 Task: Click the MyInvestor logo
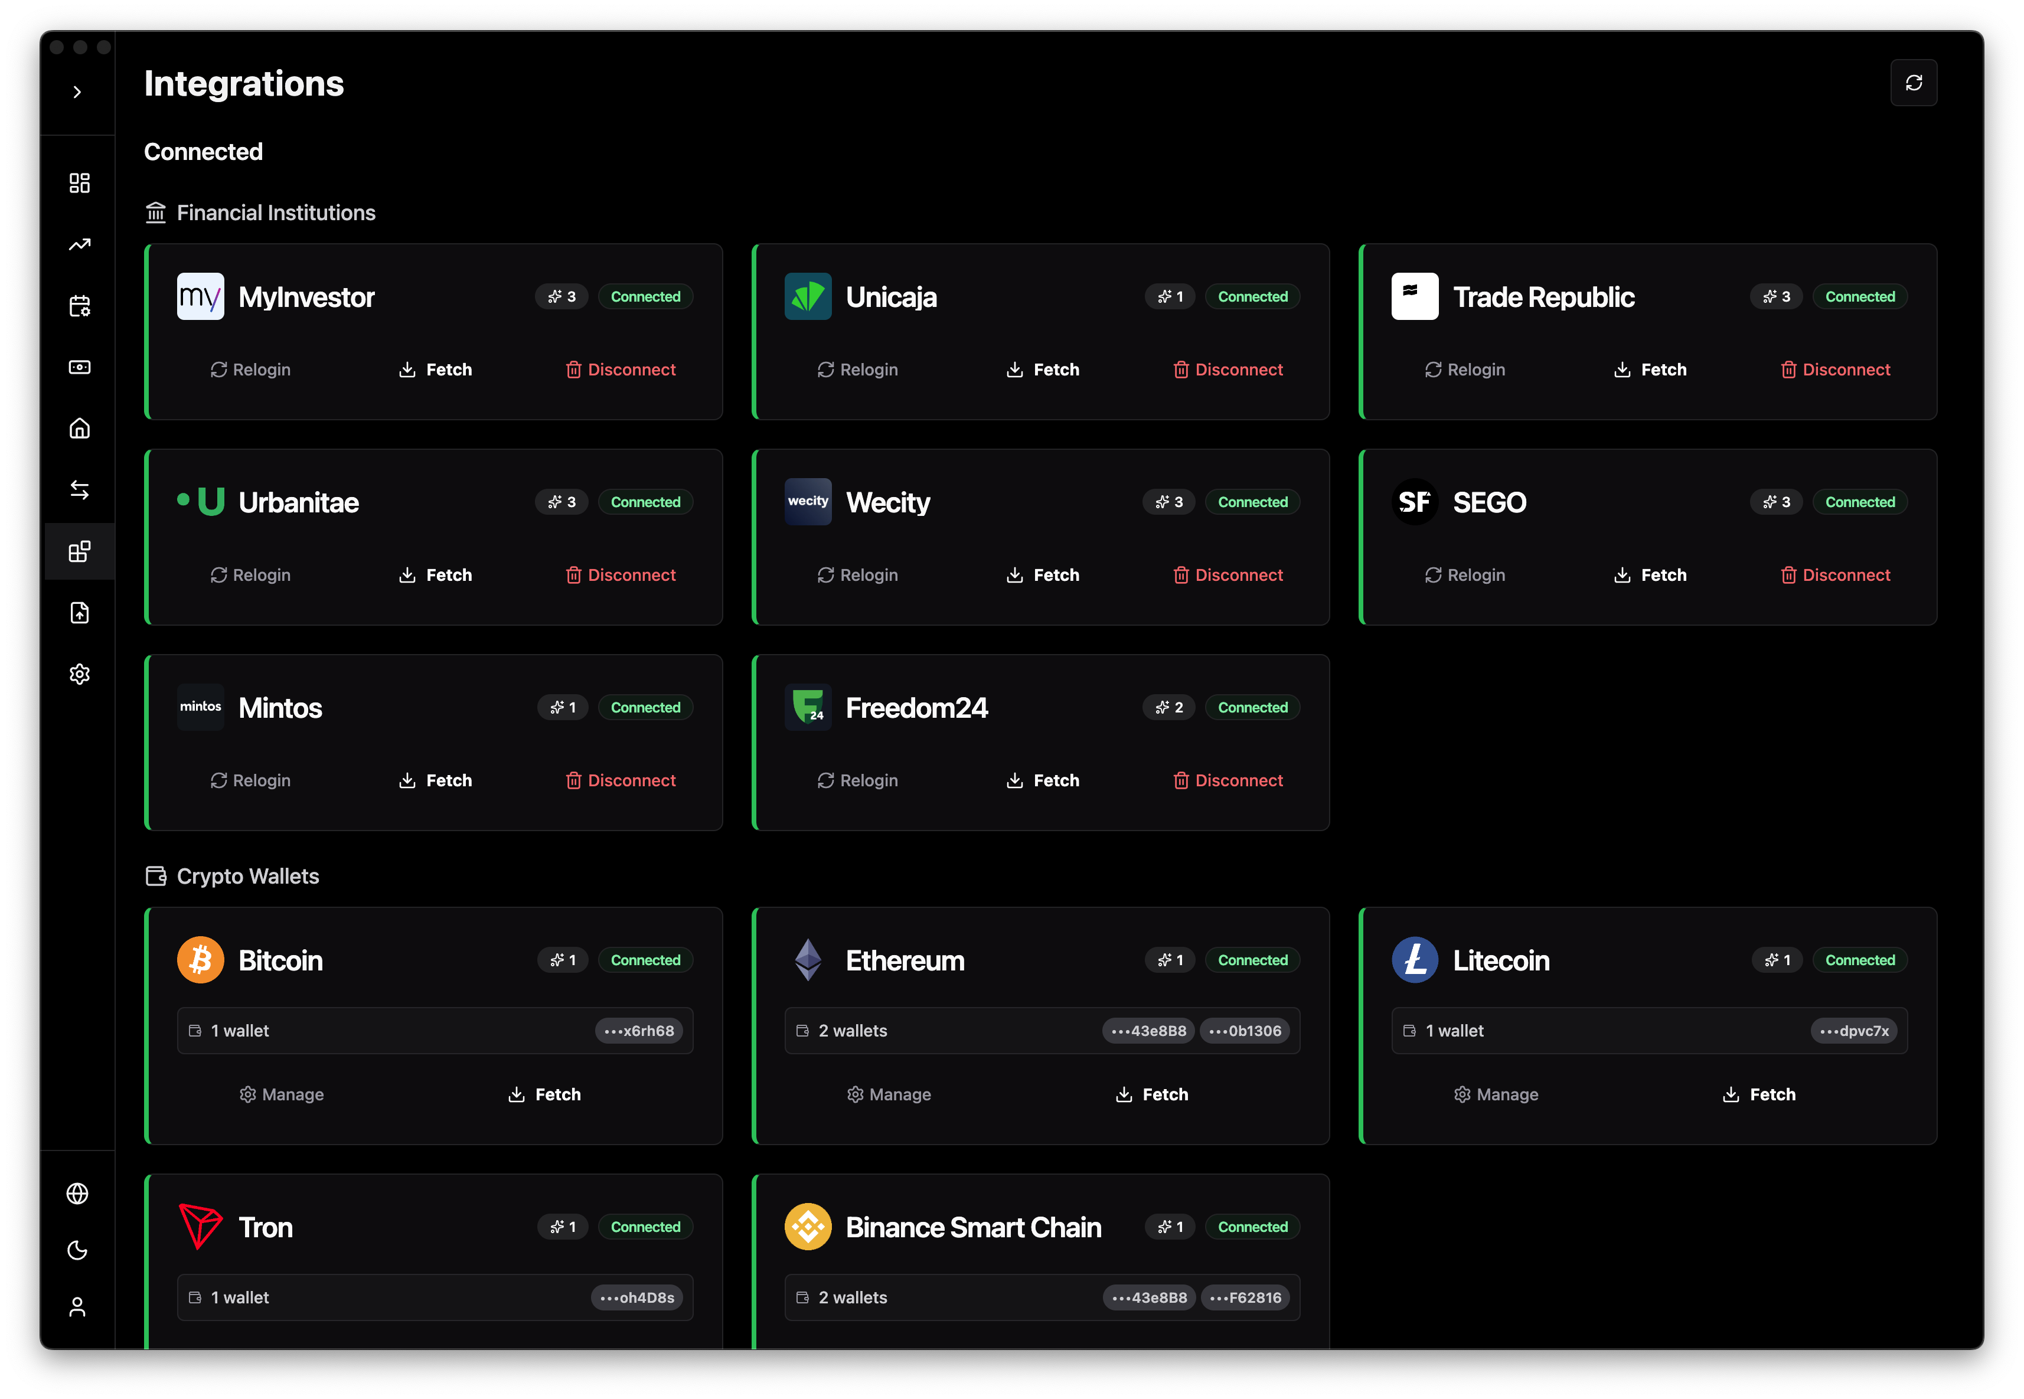point(201,296)
